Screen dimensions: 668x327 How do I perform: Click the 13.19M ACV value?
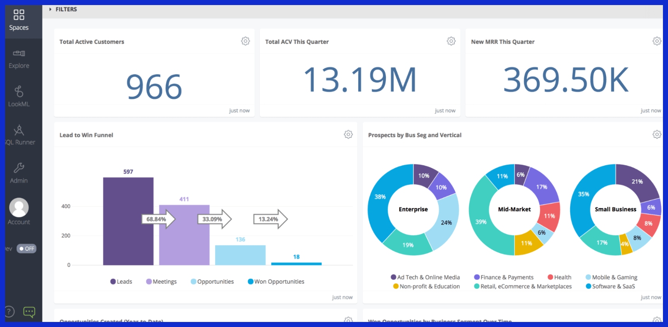pyautogui.click(x=360, y=80)
